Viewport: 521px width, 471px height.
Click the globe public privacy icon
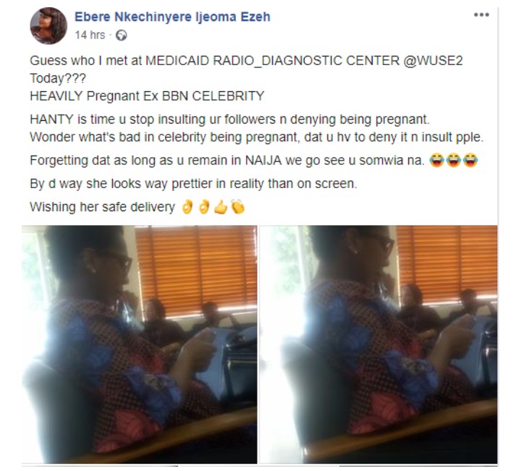(121, 35)
